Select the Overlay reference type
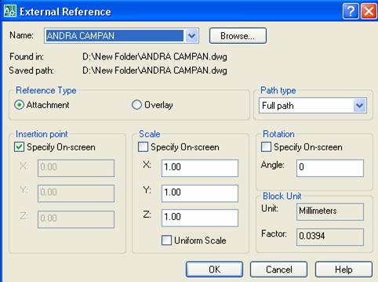 click(136, 105)
